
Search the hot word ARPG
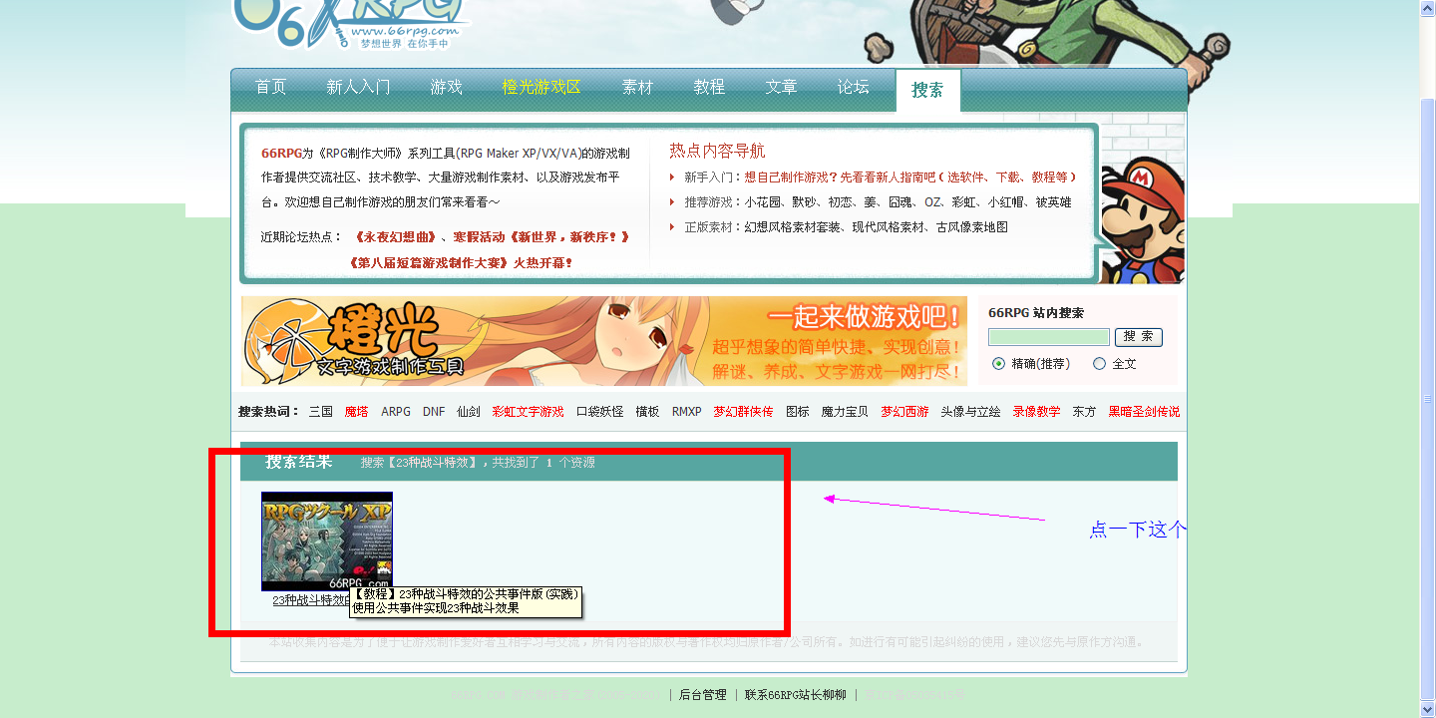(x=396, y=411)
